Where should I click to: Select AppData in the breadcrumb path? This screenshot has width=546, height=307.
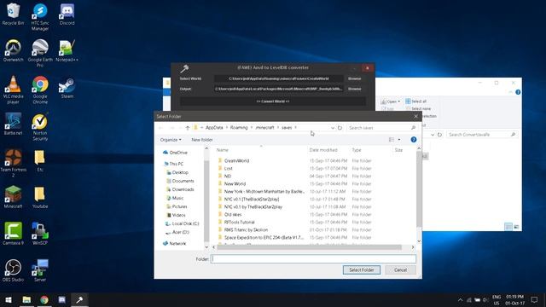tap(214, 128)
